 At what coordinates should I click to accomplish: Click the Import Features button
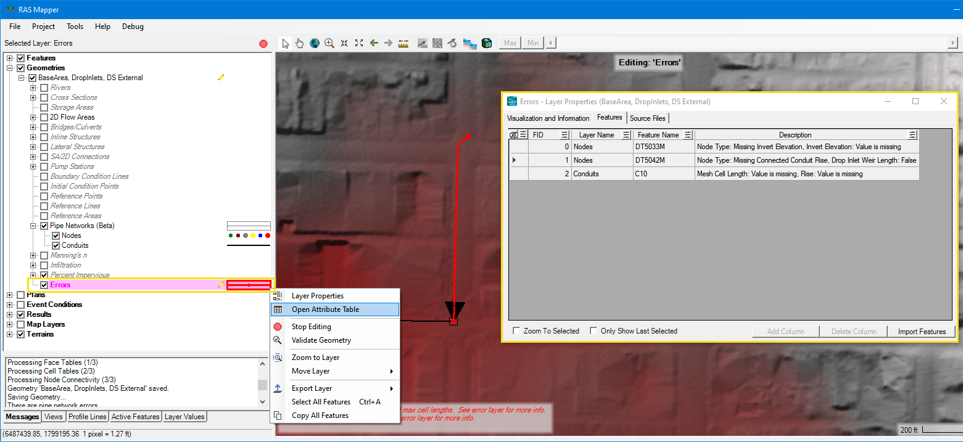pos(922,332)
